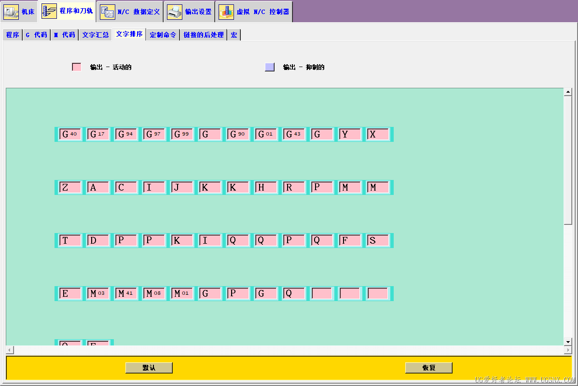Select the T word block
This screenshot has height=386, width=578.
click(x=70, y=240)
